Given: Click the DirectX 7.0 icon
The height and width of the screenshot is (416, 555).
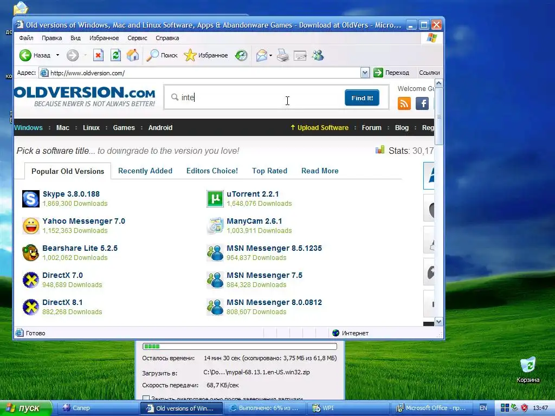Looking at the screenshot, I should 31,280.
